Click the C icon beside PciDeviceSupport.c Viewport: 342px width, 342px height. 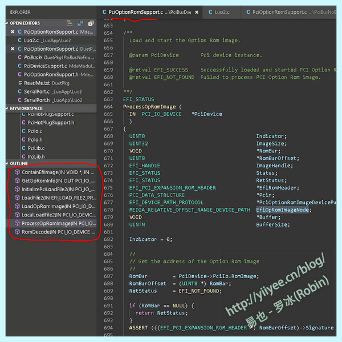tap(19, 66)
